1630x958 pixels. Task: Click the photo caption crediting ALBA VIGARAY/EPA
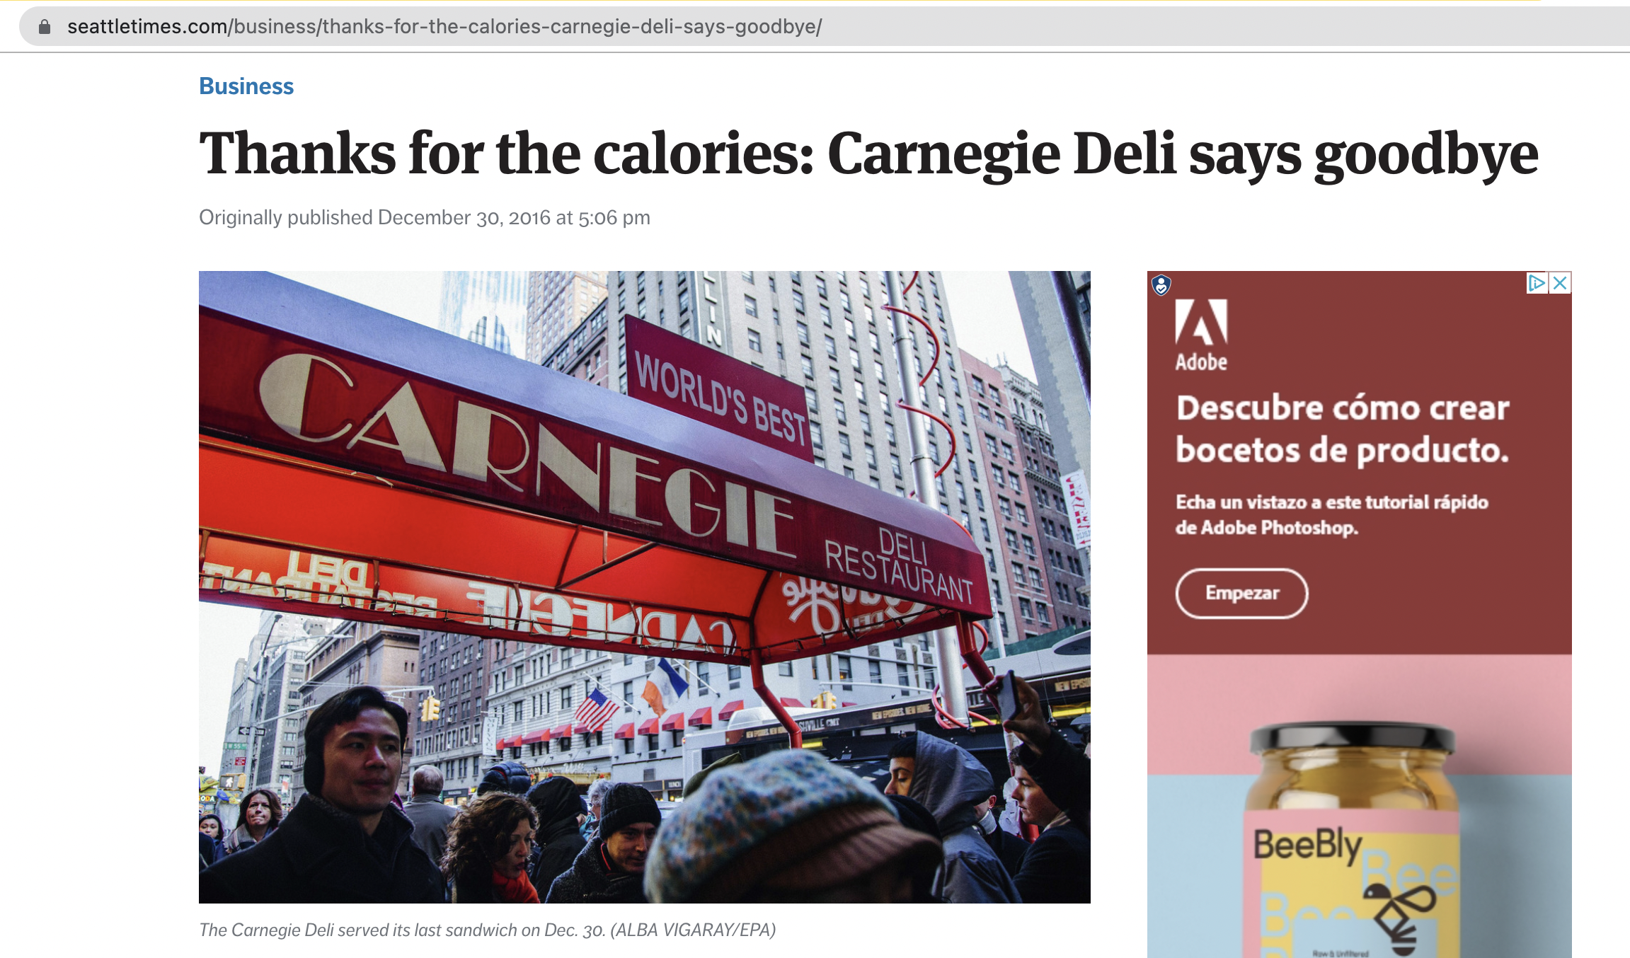coord(488,930)
